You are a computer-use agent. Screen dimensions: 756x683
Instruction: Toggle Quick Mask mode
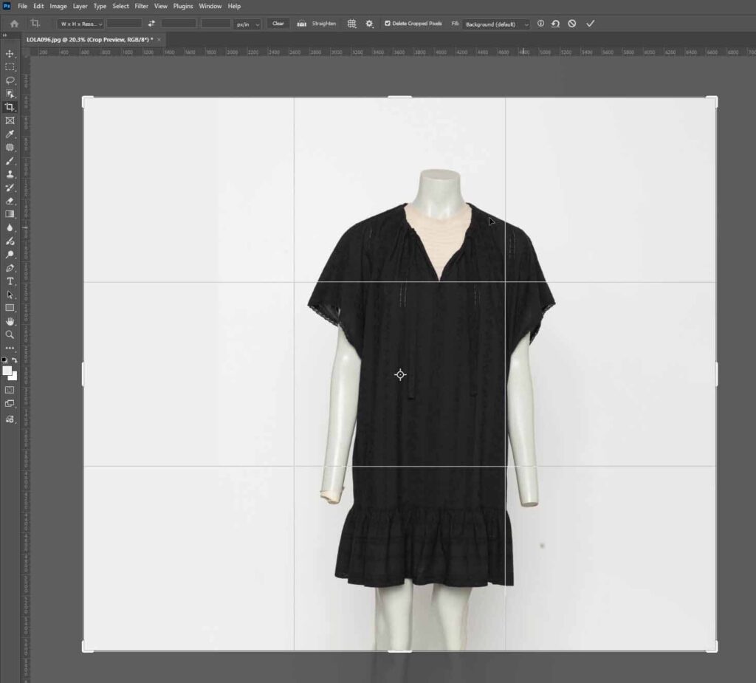(10, 389)
